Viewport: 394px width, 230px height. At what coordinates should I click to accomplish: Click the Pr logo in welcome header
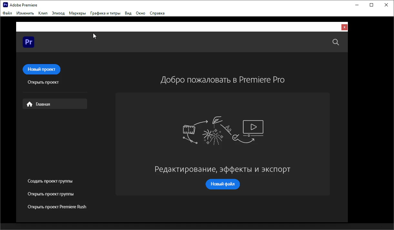tap(28, 42)
